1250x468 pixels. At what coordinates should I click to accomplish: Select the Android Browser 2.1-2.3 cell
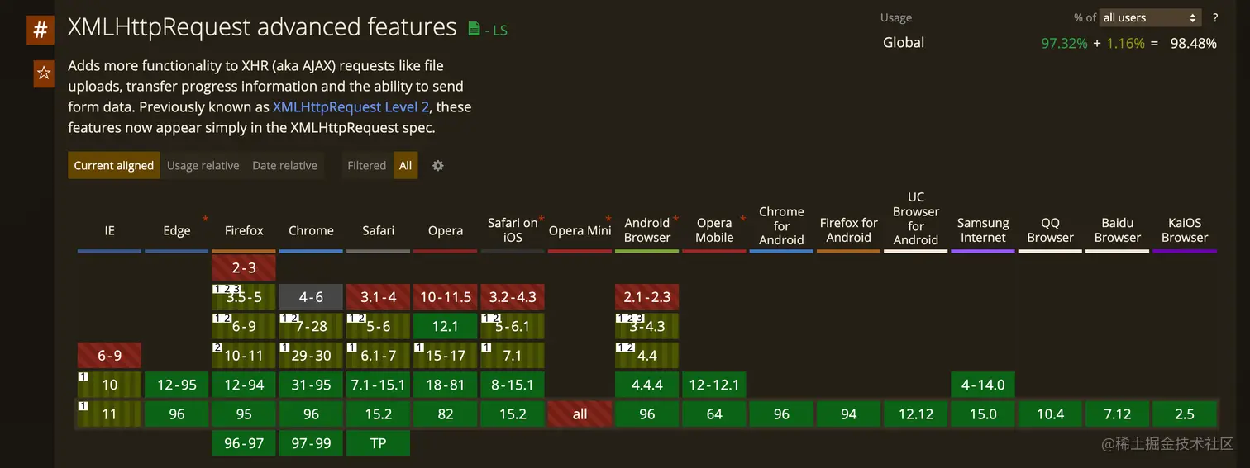tap(647, 297)
